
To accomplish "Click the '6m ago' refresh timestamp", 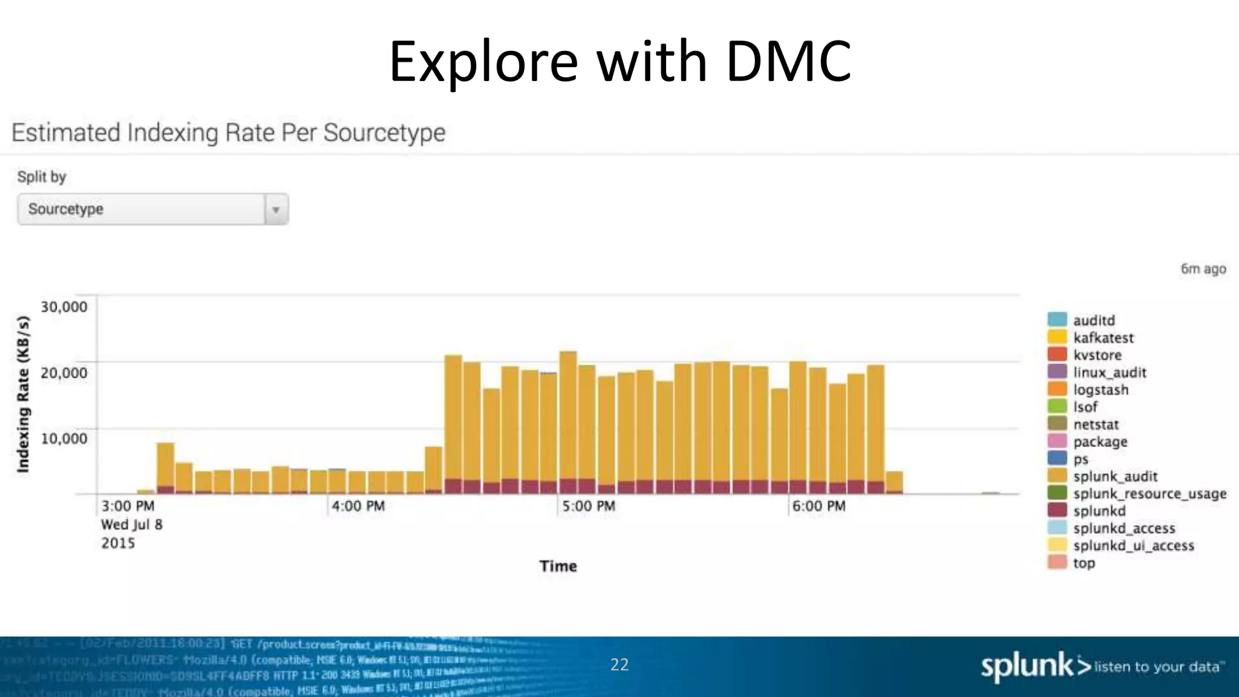I will pyautogui.click(x=1203, y=269).
